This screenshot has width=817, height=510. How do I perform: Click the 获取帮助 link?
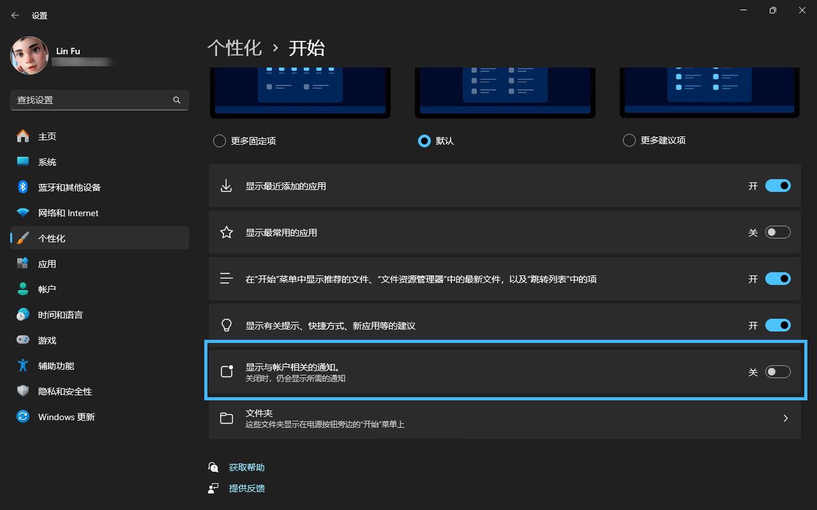(x=246, y=467)
